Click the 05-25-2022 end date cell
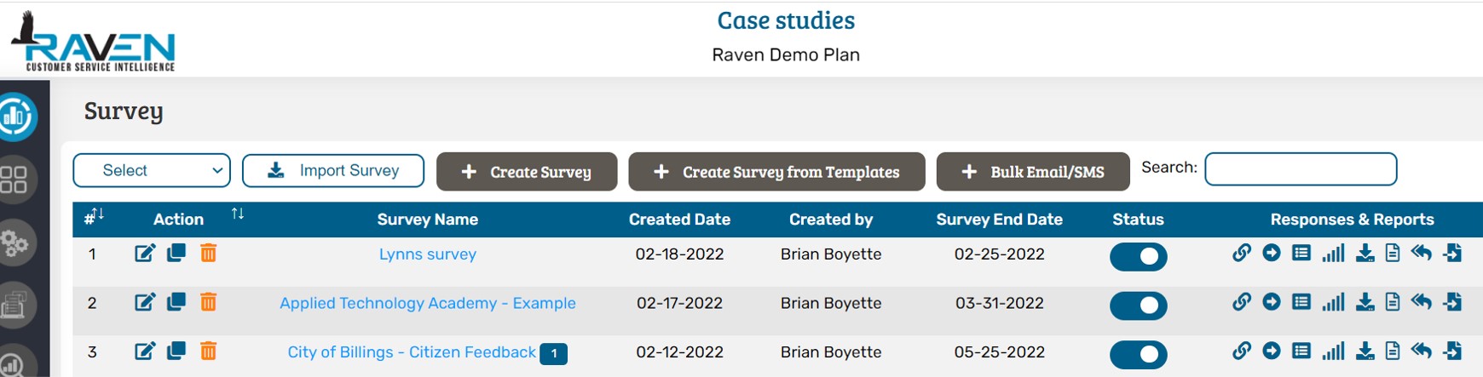Viewport: 1483px width, 377px height. coord(999,351)
